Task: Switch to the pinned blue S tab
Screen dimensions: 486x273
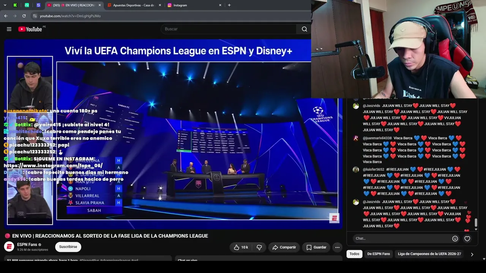Action: point(38,5)
